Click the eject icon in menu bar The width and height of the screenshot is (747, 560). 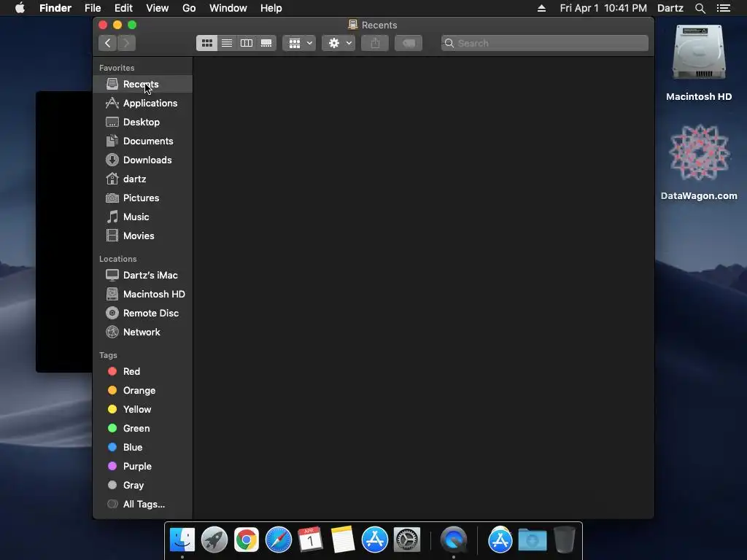(541, 8)
